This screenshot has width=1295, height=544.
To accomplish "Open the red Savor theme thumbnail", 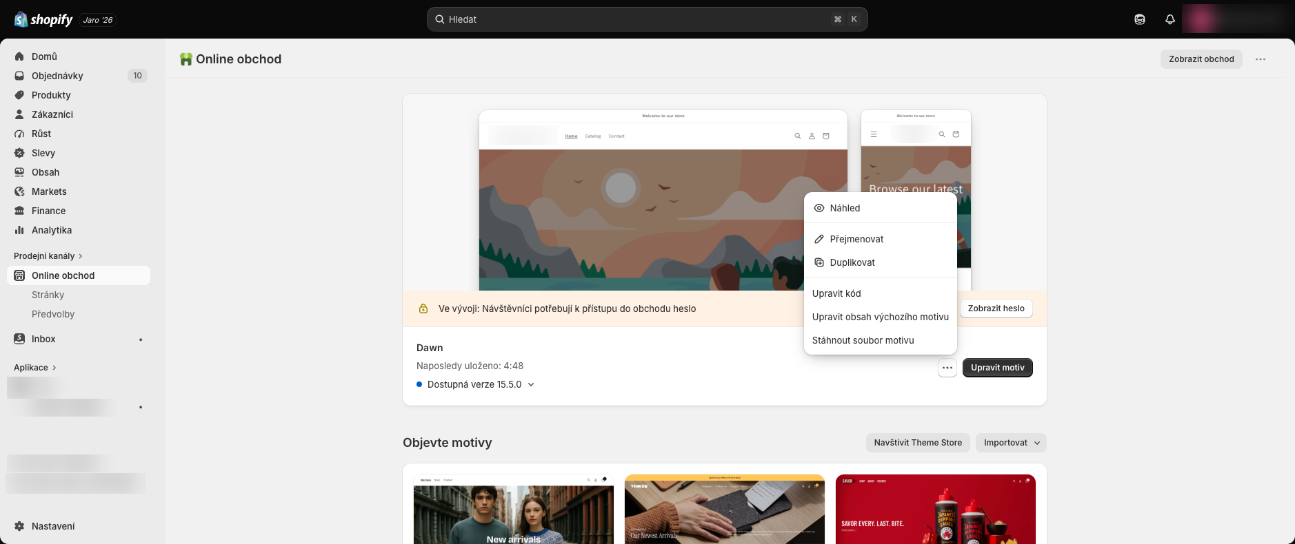I will [936, 510].
